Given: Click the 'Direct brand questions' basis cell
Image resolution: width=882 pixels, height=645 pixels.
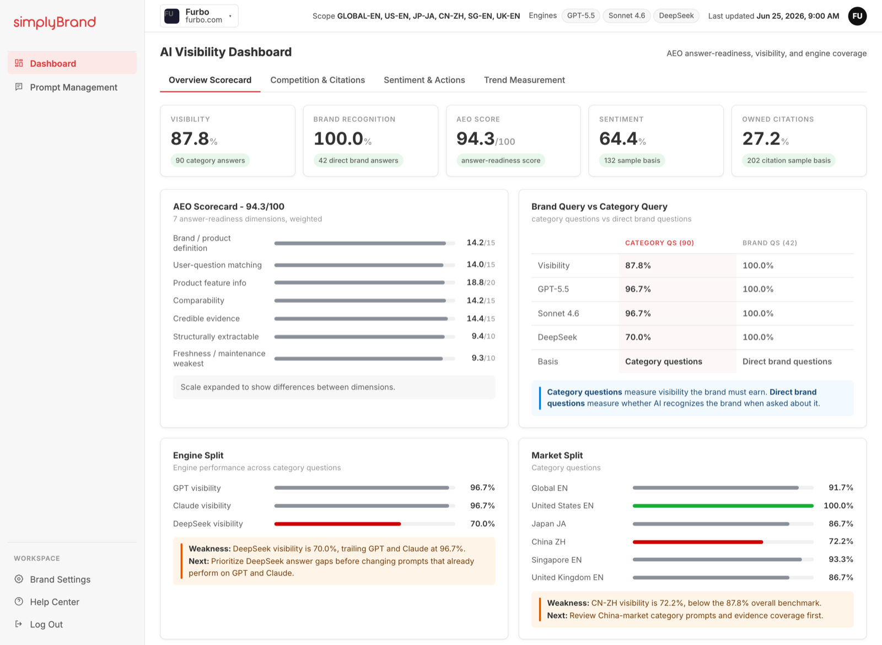Looking at the screenshot, I should 794,361.
